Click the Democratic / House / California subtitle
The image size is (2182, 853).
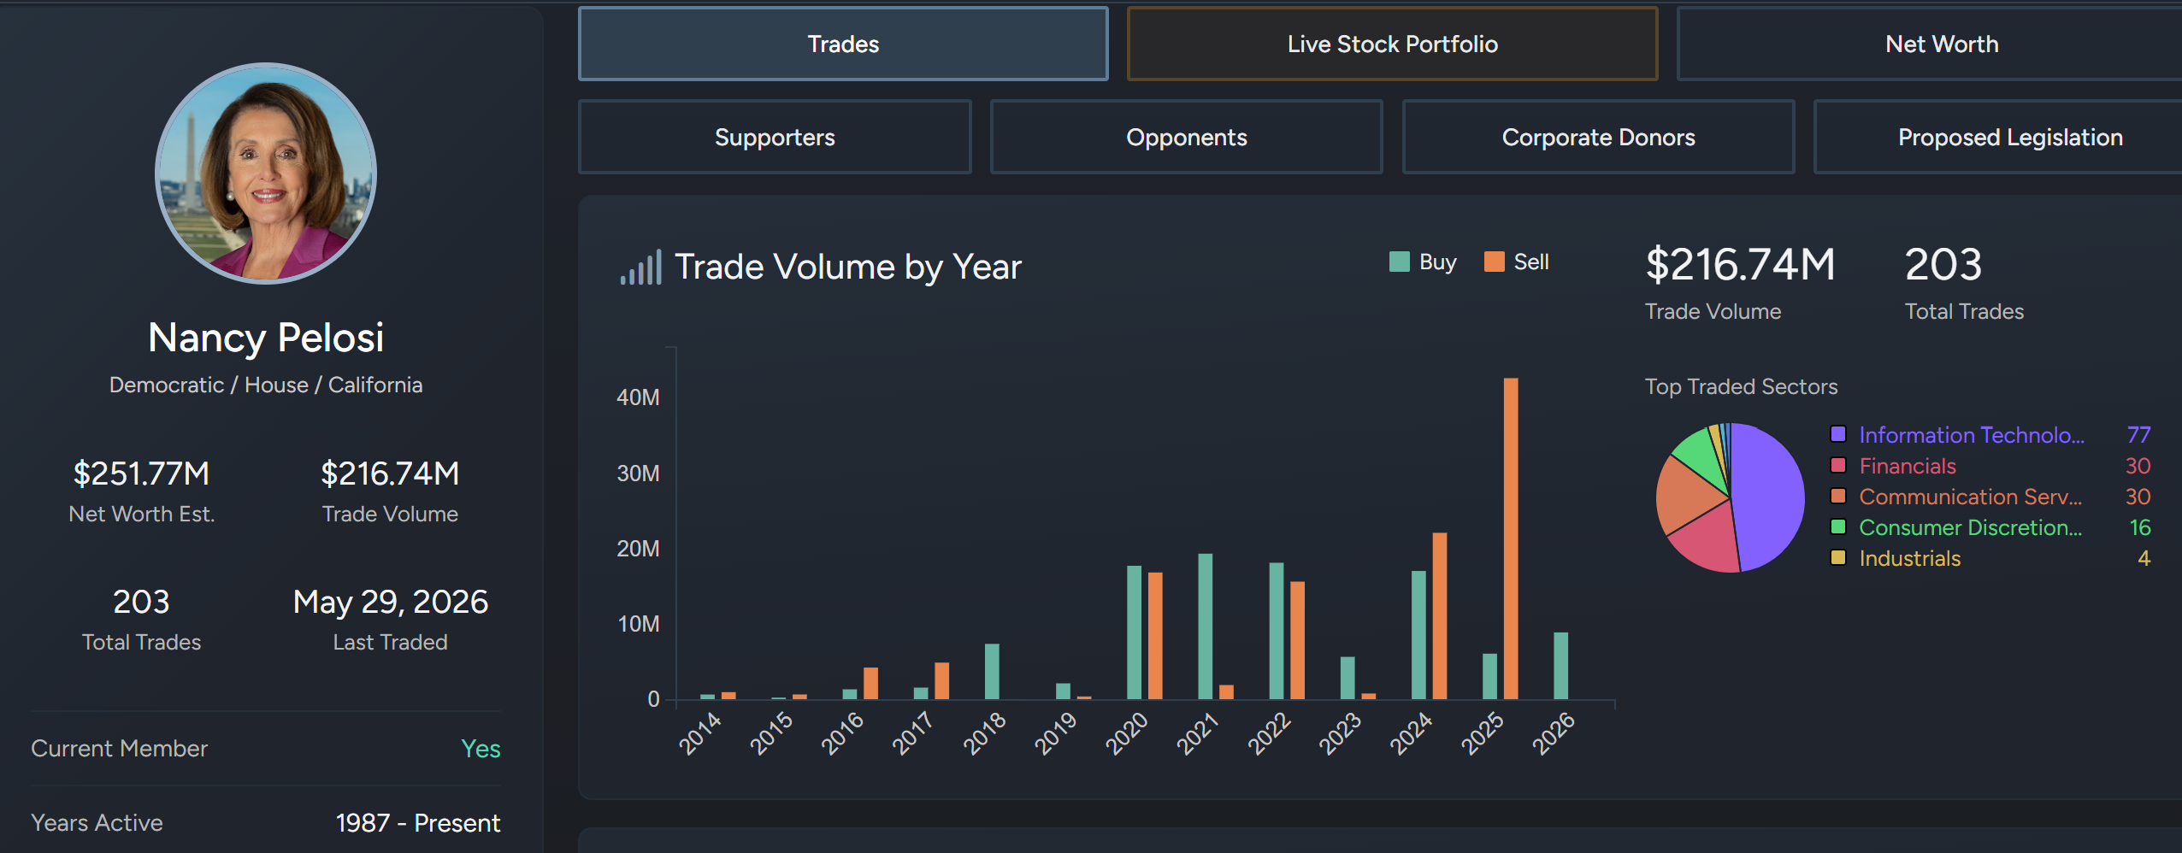point(266,385)
